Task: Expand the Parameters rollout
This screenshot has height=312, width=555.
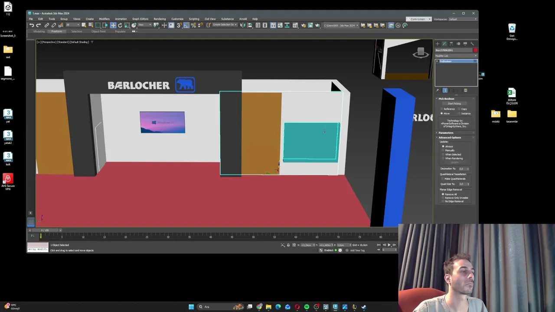Action: click(x=455, y=133)
